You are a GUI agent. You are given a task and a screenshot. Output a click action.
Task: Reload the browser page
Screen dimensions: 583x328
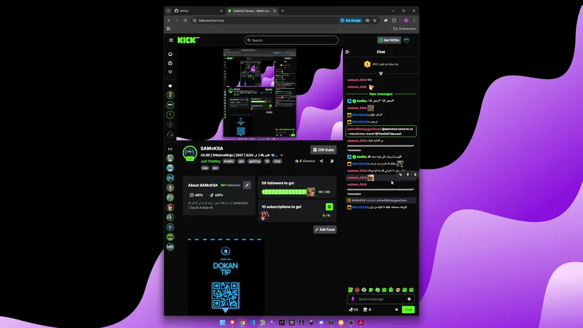click(185, 20)
